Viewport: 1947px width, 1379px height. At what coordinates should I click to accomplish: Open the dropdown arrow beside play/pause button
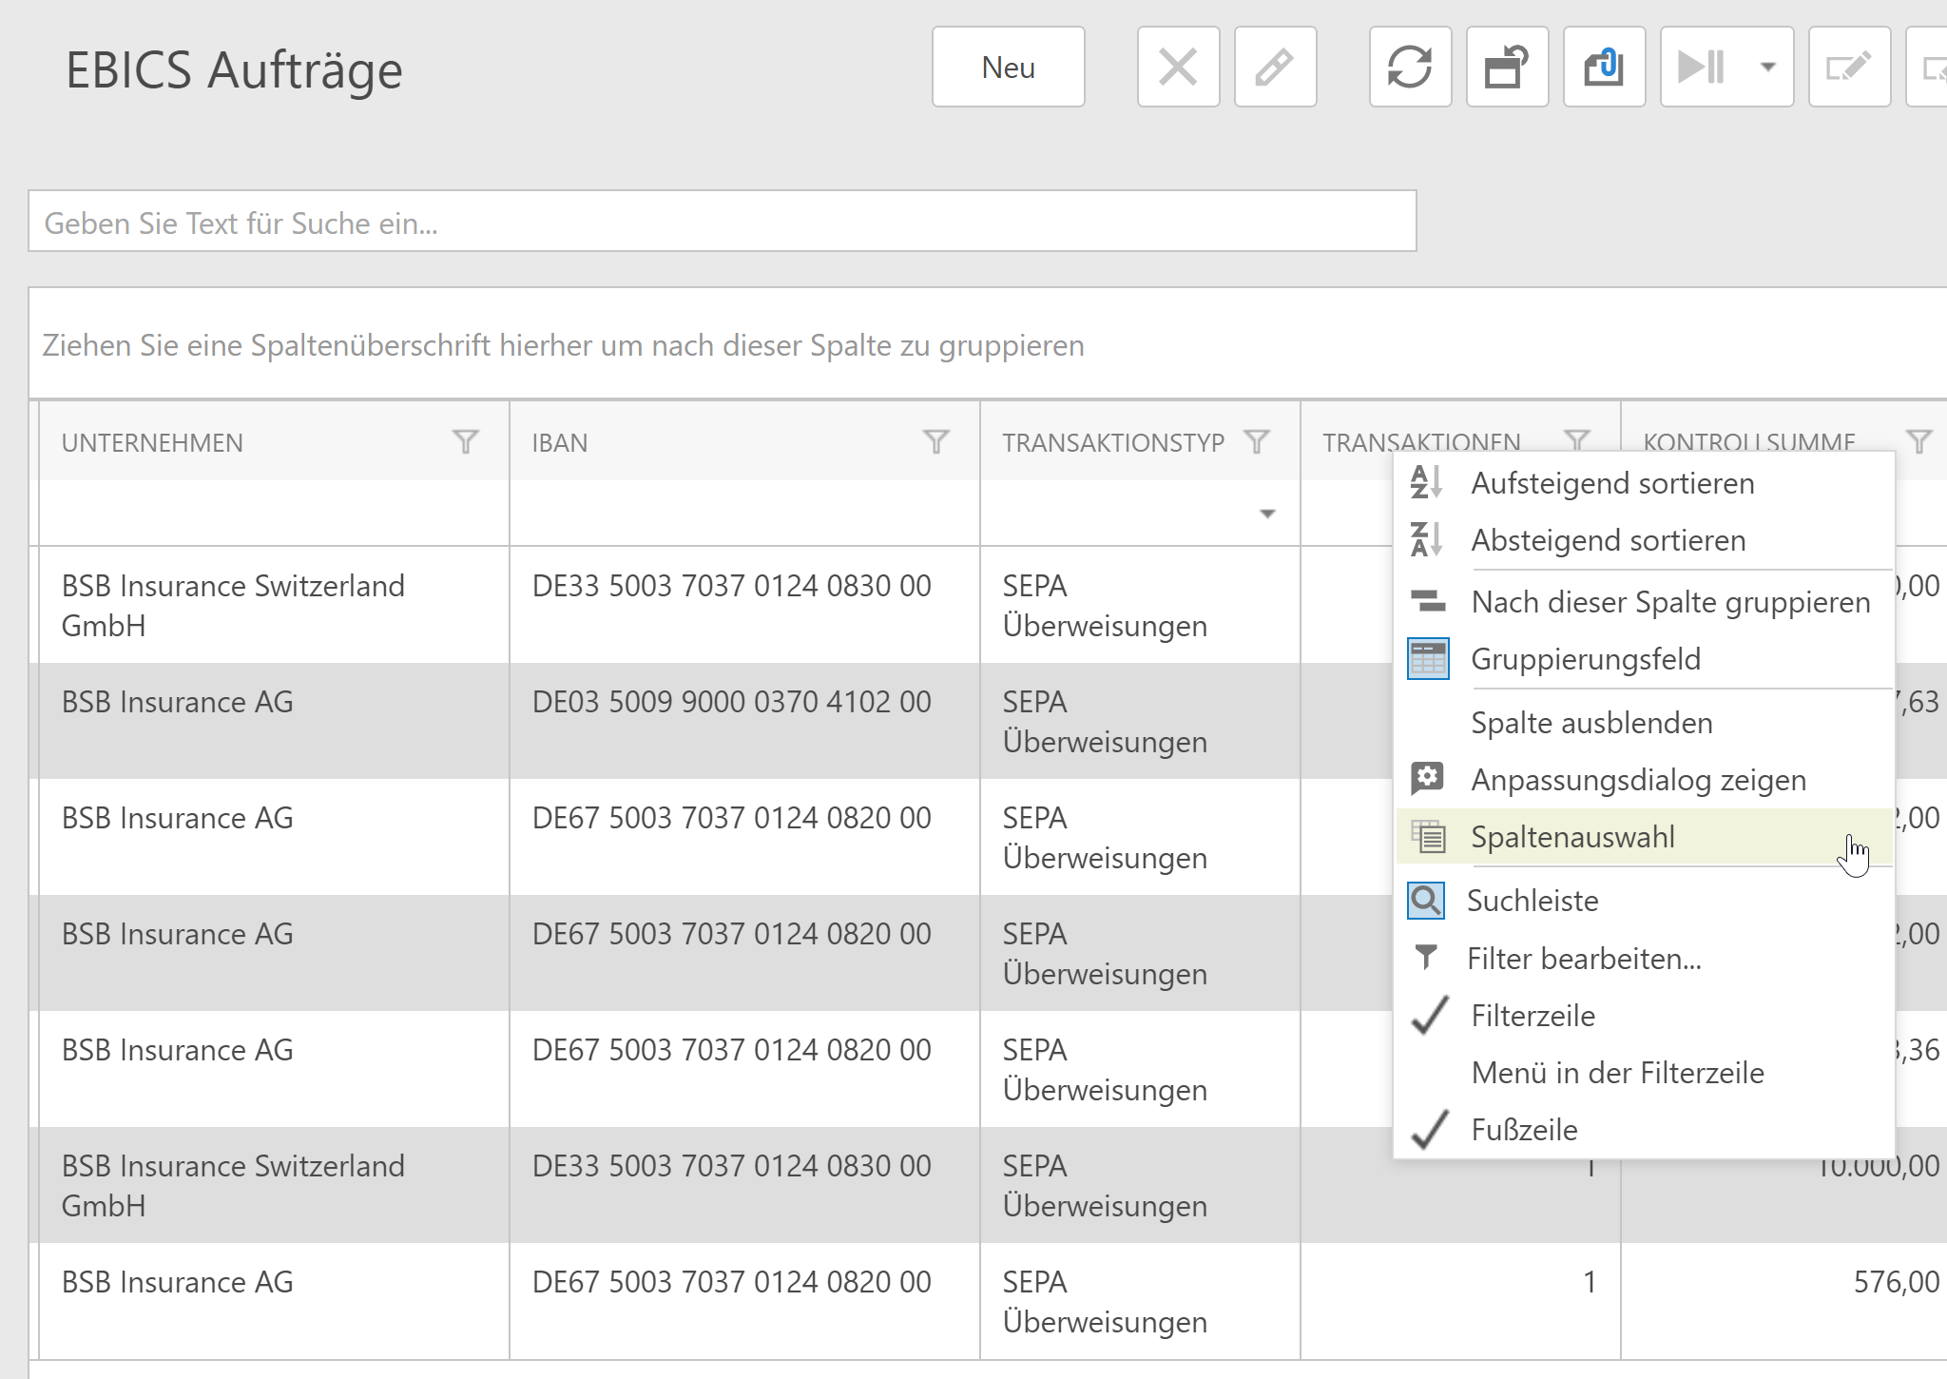[x=1768, y=68]
